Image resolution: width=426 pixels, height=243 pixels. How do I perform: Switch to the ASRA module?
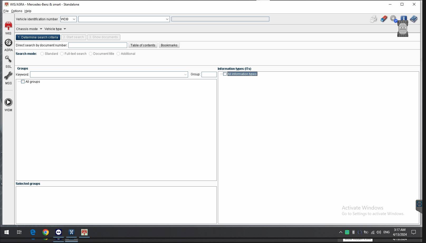(x=8, y=45)
